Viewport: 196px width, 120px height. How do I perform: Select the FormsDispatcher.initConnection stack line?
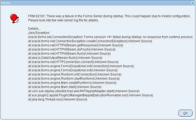[81, 66]
